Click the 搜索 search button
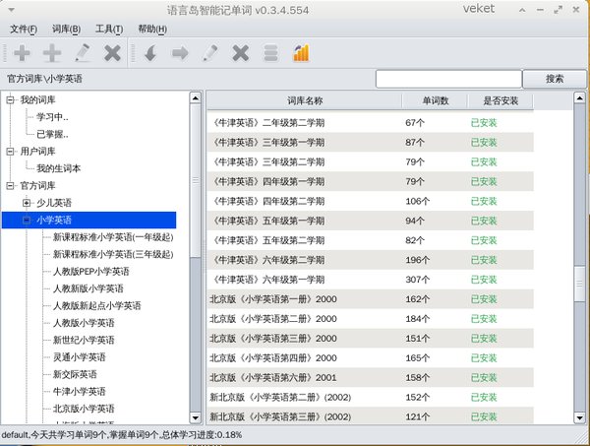Image resolution: width=590 pixels, height=446 pixels. pos(555,79)
